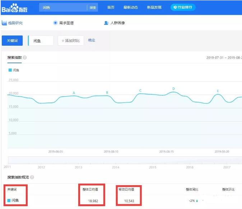Click the 人群画像 person icon
The width and height of the screenshot is (242, 209).
click(106, 23)
